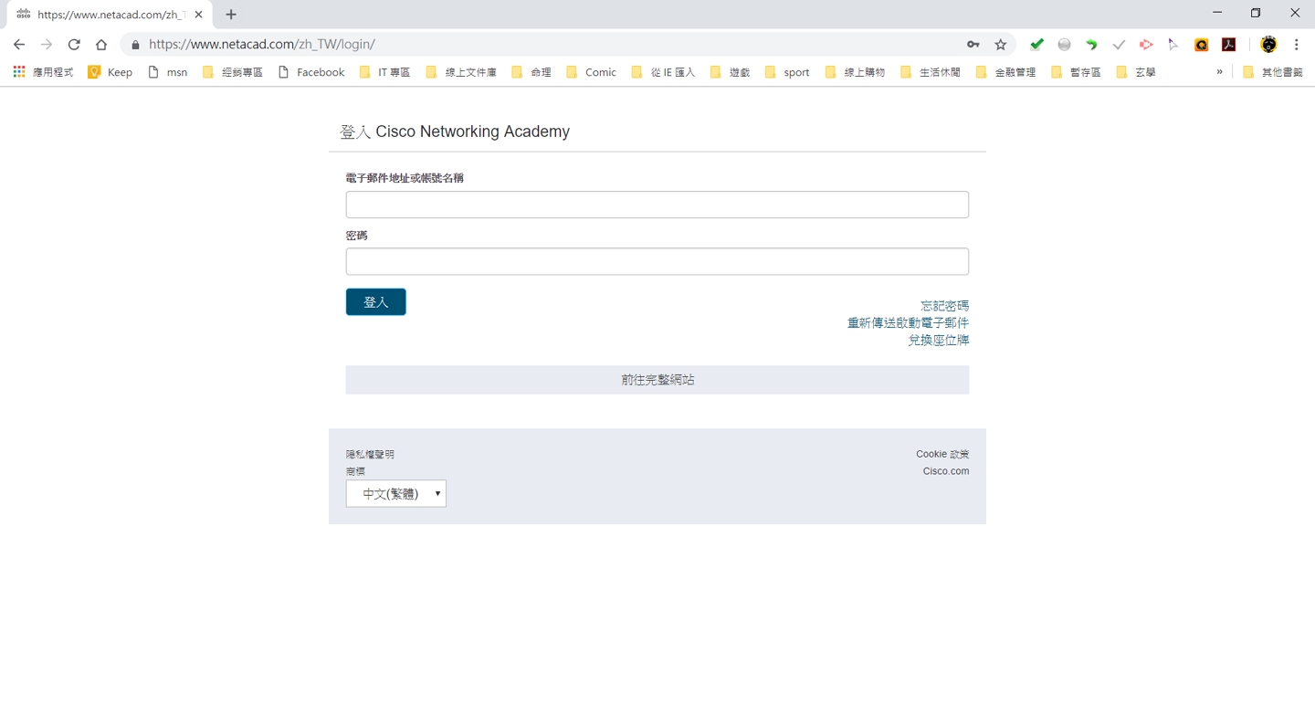This screenshot has width=1315, height=705.
Task: Expand the Comic bookmark folder
Action: tap(591, 72)
